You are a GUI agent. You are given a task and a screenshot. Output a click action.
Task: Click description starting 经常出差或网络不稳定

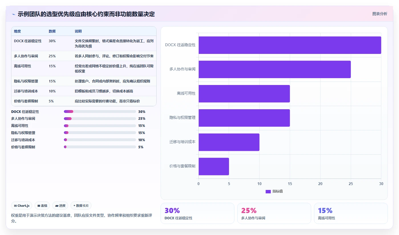click(114, 68)
